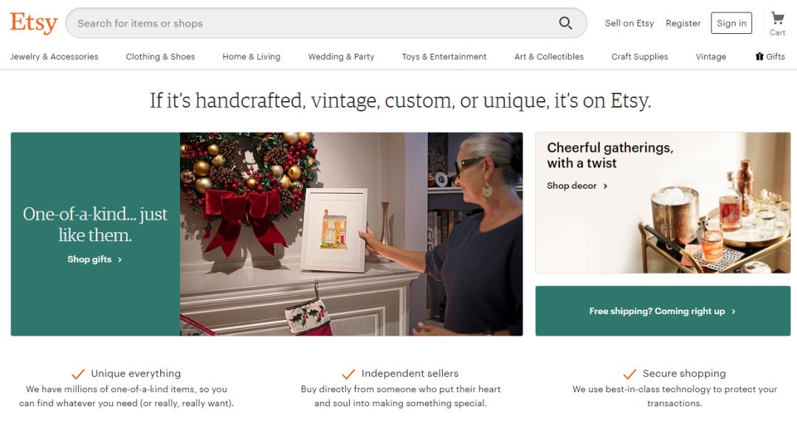Click the wreath and framed art photo
The image size is (797, 421).
(351, 234)
